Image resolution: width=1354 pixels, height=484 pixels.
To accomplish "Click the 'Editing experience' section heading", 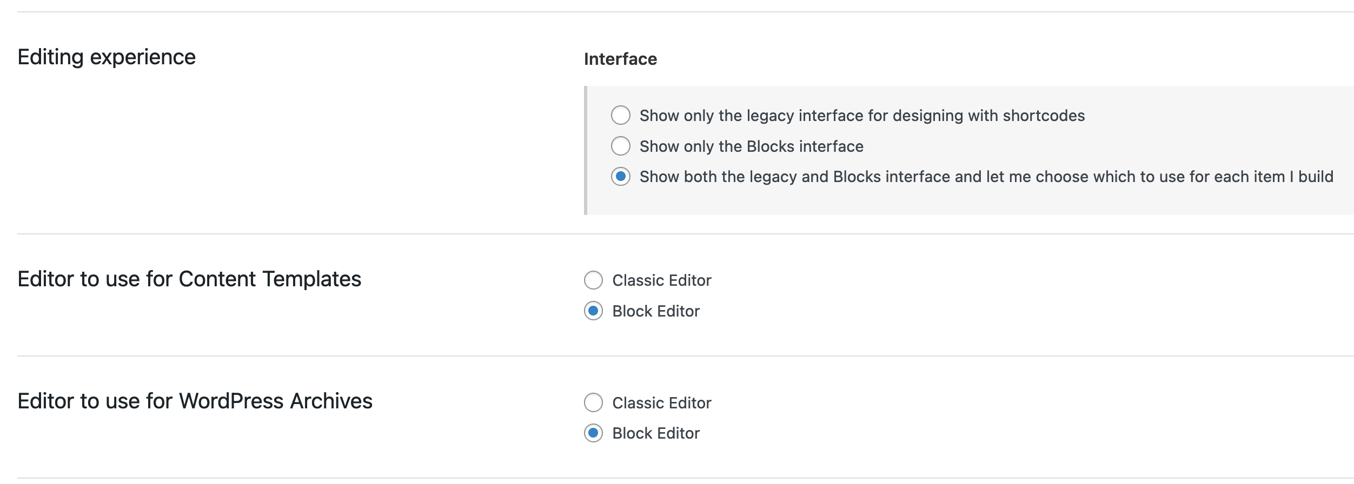I will point(107,57).
